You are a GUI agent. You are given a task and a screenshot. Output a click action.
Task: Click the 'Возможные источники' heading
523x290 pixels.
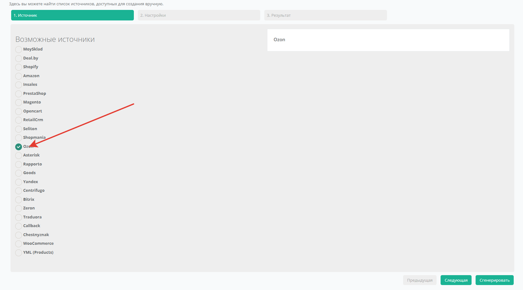(x=55, y=39)
